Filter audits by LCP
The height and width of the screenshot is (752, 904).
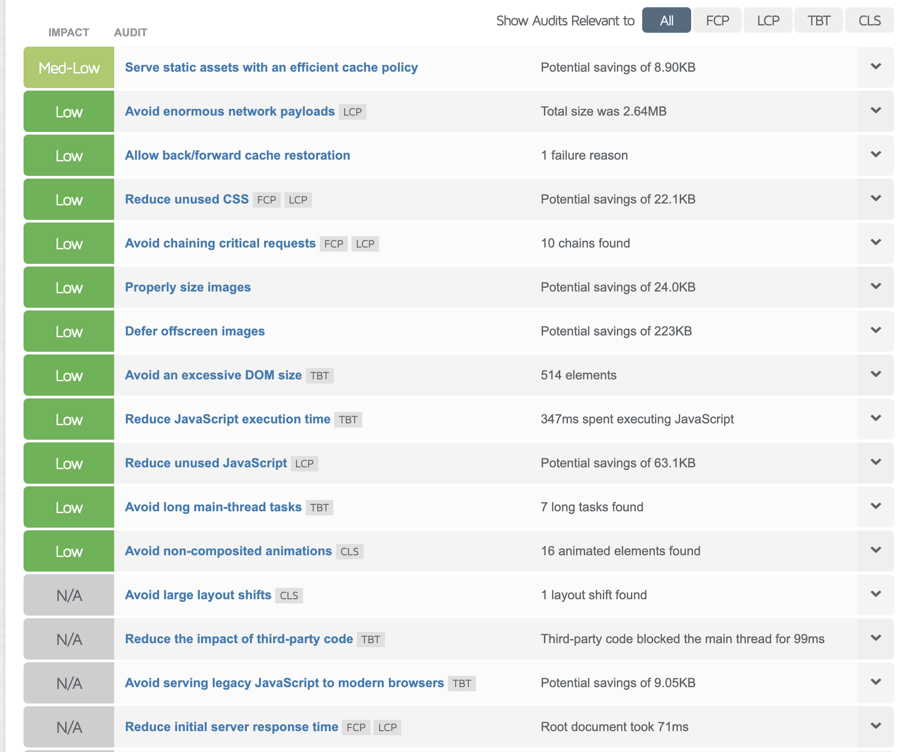click(768, 20)
